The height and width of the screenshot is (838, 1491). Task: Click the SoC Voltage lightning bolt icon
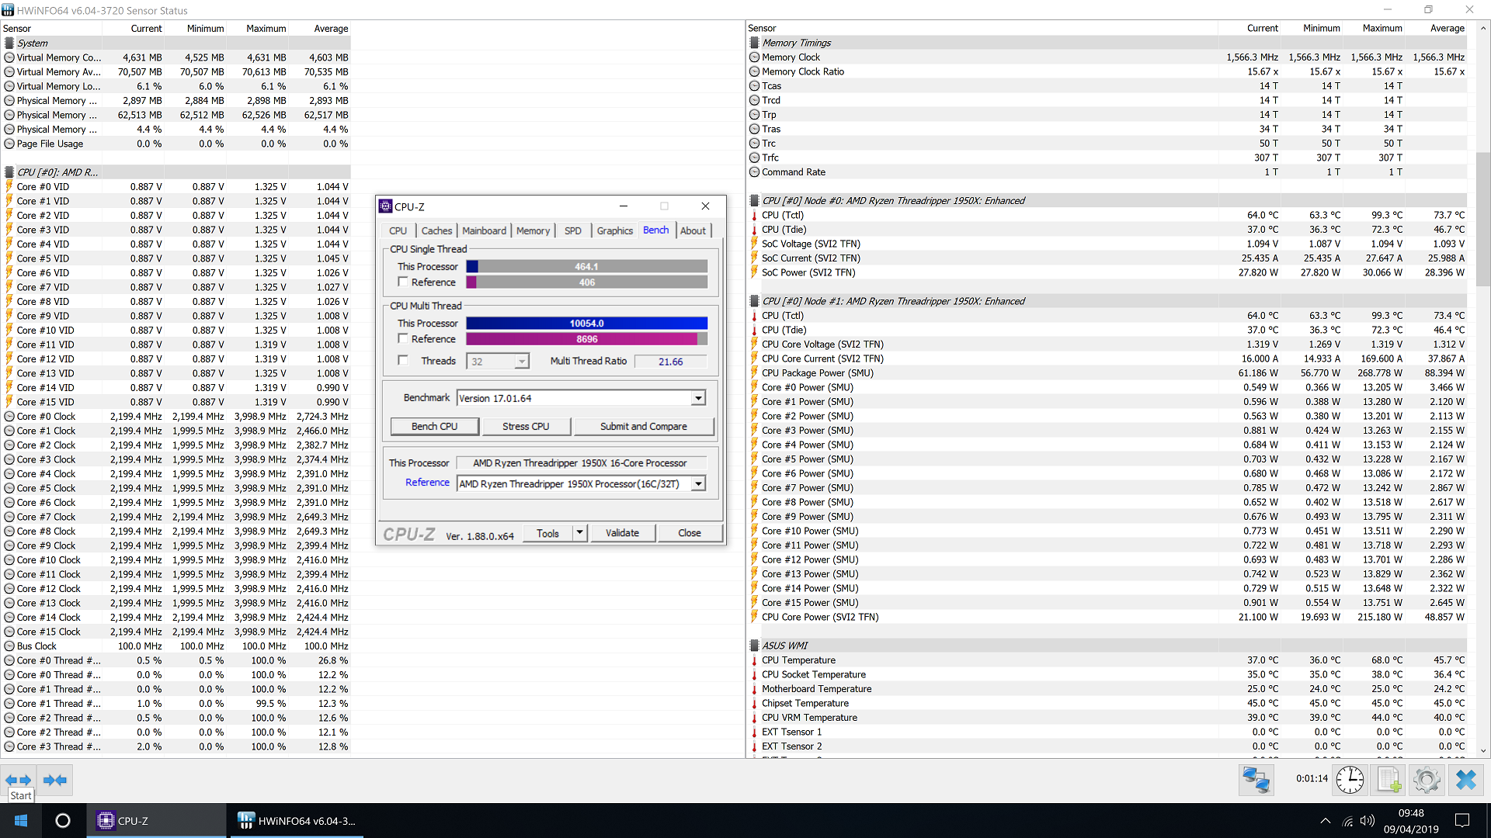754,244
